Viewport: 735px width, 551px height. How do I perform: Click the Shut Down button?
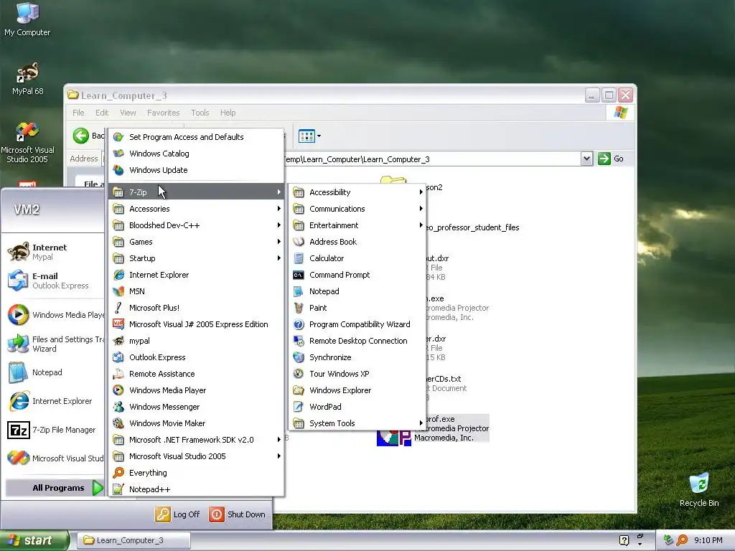tap(237, 514)
